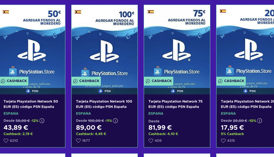Open Tarjeta Playstation Network 100 EUR title
274x157 pixels.
(104, 104)
